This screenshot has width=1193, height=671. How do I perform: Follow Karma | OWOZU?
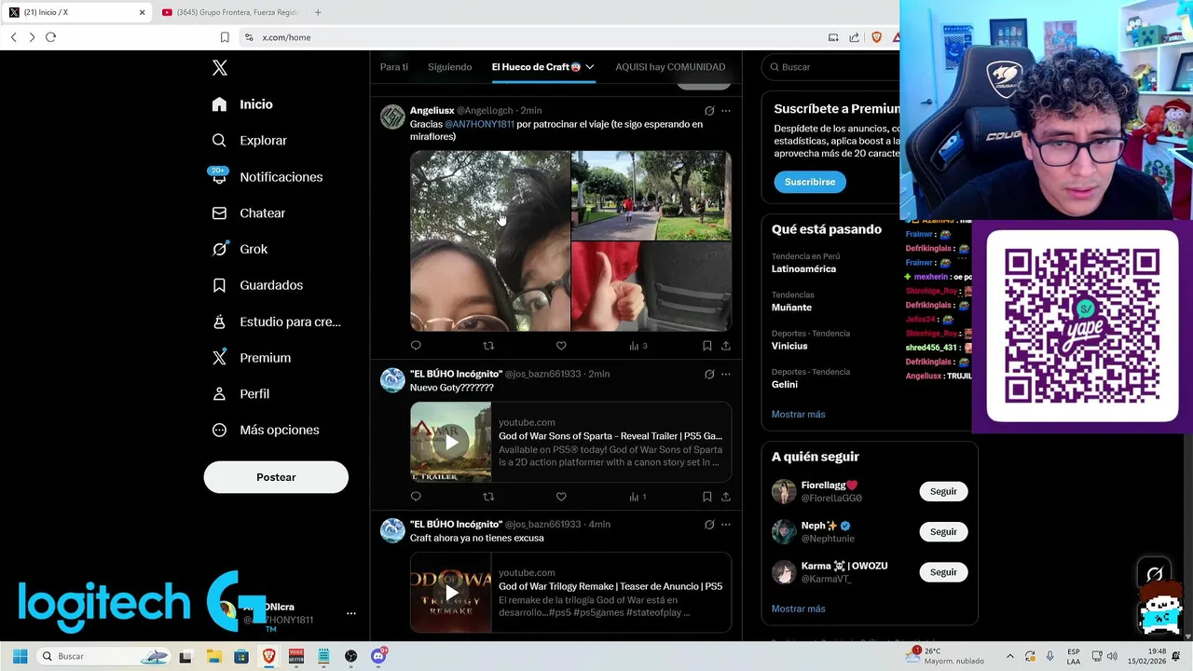click(943, 572)
